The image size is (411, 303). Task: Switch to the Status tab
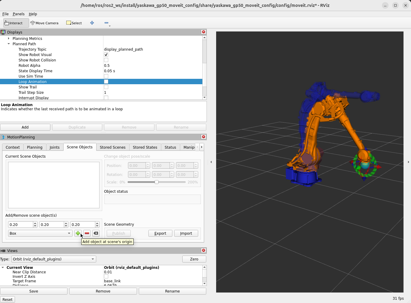[x=170, y=147]
